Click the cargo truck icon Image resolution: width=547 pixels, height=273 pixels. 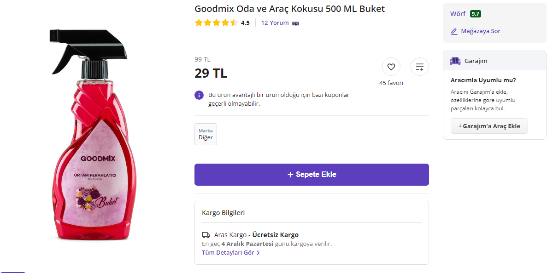[x=206, y=235]
